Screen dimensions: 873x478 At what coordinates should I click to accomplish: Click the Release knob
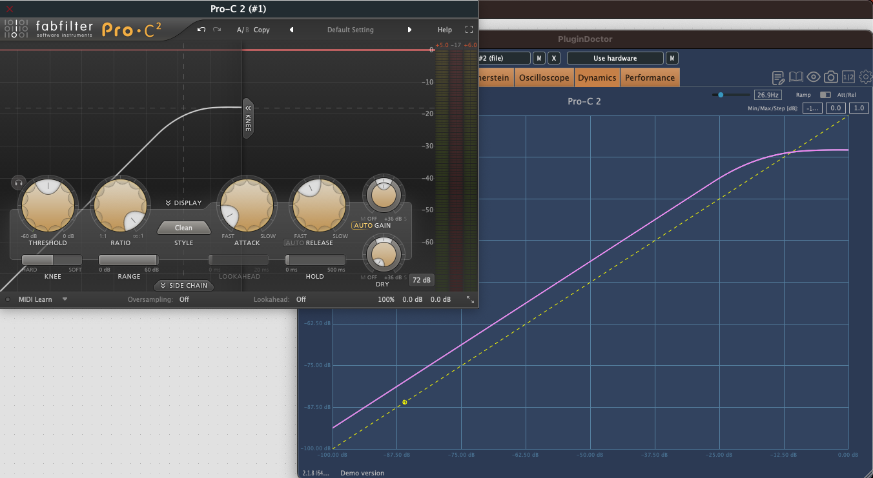[x=319, y=206]
